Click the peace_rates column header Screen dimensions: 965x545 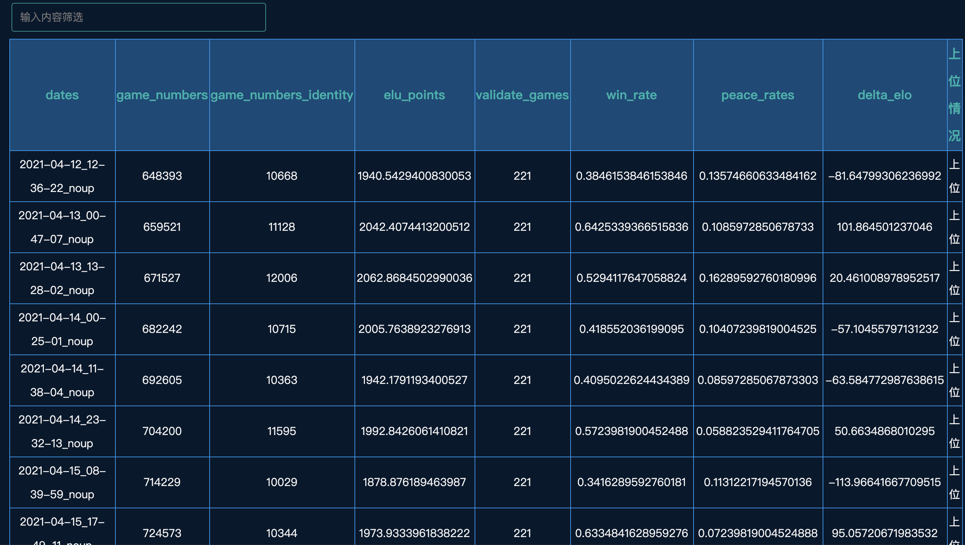pos(758,95)
